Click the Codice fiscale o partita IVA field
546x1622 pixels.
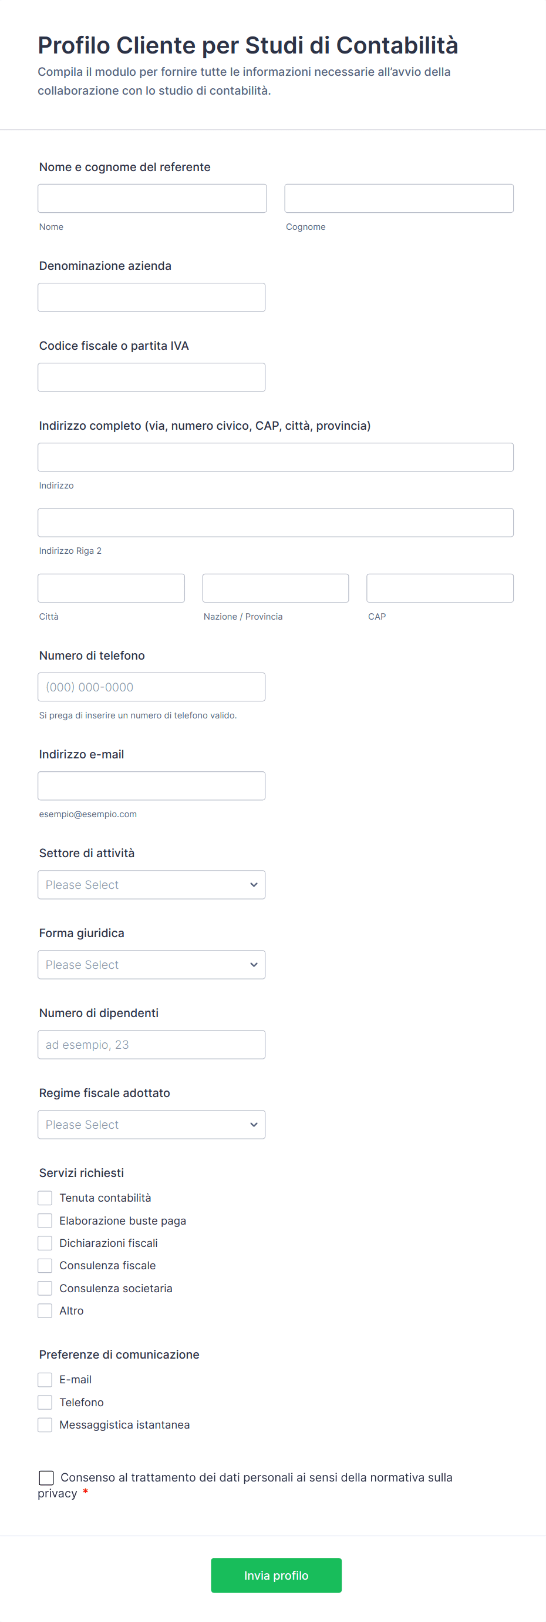pos(151,377)
